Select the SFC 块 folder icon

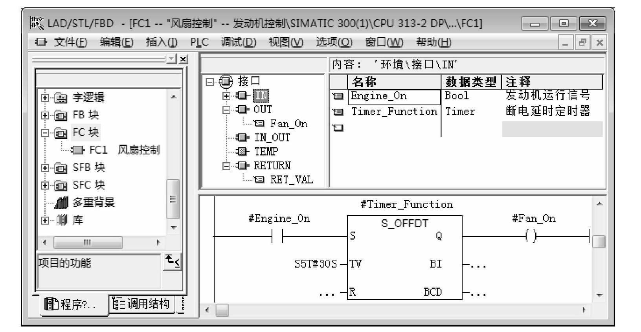tap(61, 185)
